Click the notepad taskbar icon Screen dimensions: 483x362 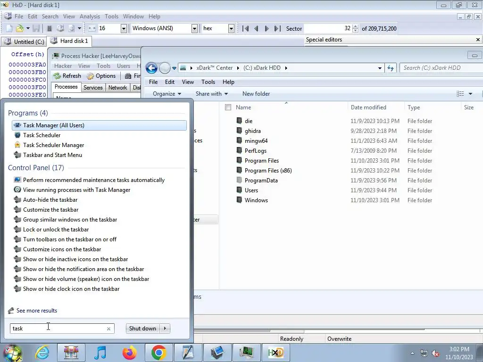pyautogui.click(x=188, y=353)
